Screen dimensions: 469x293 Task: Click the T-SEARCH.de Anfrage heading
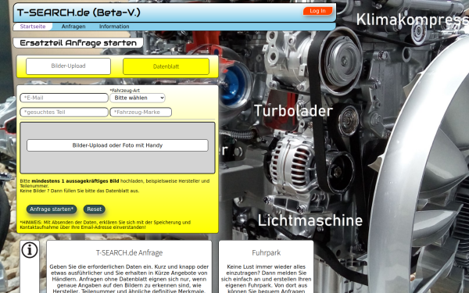[x=129, y=253]
